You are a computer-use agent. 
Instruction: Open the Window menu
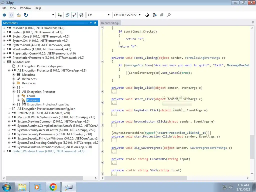(x=25, y=8)
